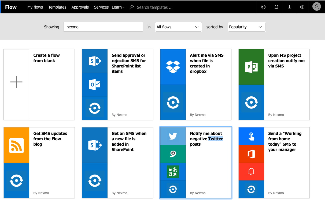Open the settings gear icon

(x=302, y=7)
